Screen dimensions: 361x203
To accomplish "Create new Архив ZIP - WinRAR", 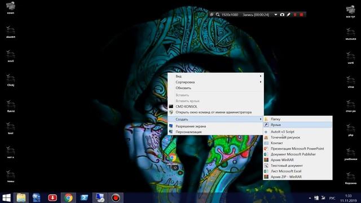I will point(298,176).
